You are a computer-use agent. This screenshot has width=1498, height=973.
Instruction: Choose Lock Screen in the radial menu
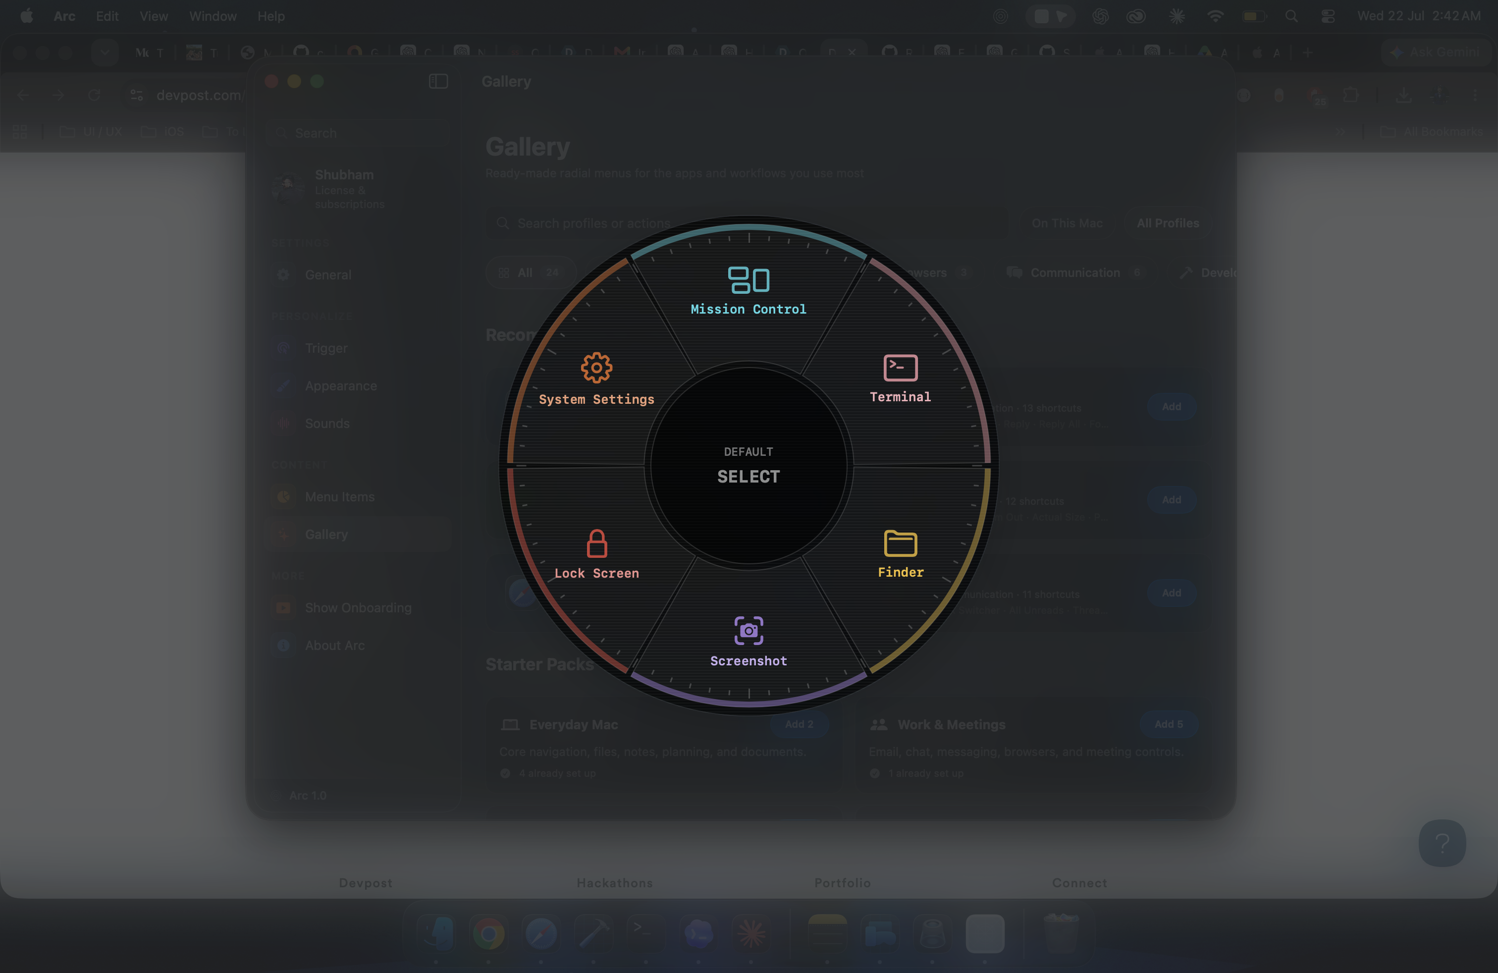[596, 554]
